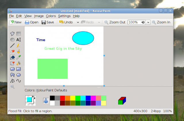
Task: Click New document toolbar button
Action: pyautogui.click(x=16, y=22)
